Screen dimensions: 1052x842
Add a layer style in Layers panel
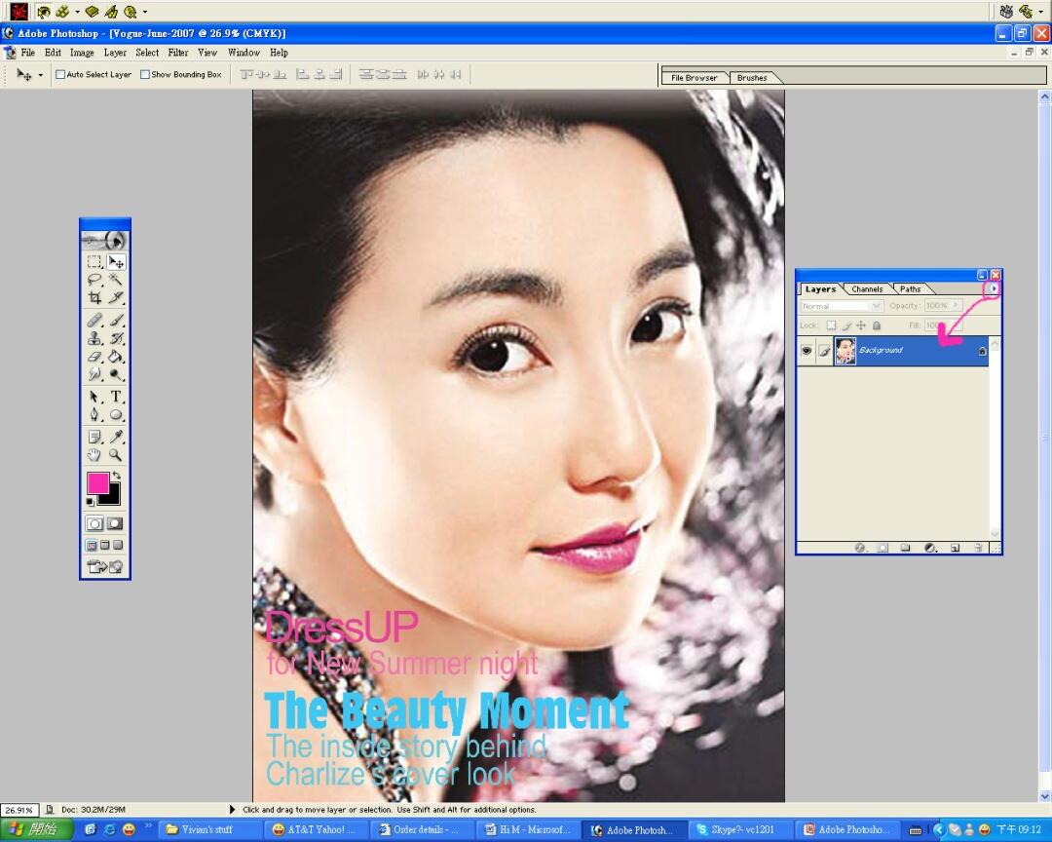859,548
